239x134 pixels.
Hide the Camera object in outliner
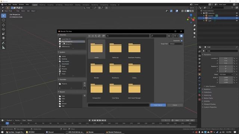(x=237, y=16)
